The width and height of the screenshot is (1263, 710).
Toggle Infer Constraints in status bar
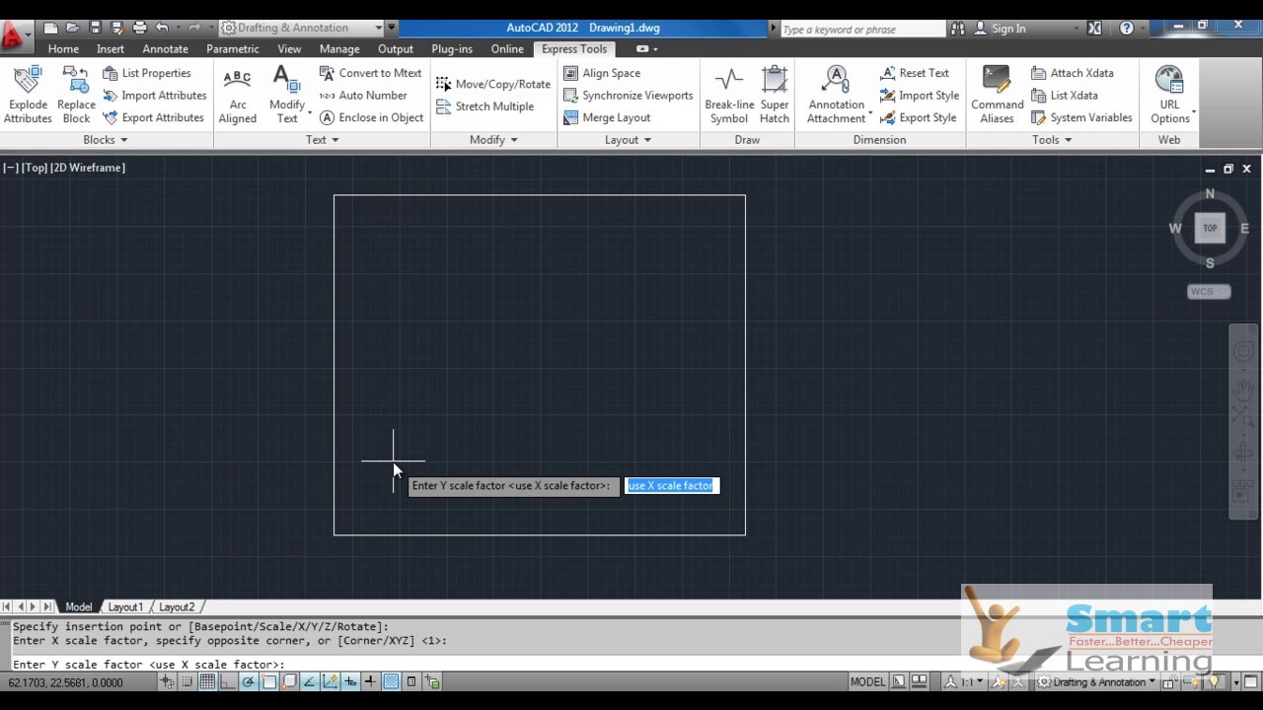[167, 681]
